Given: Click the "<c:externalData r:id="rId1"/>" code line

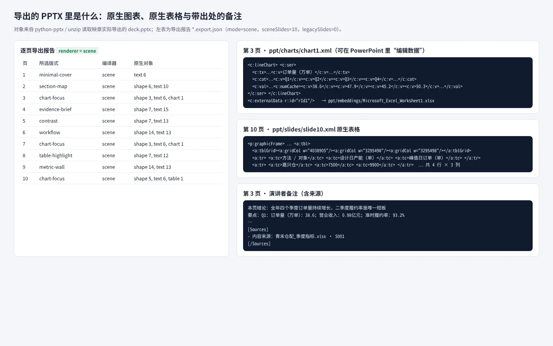Looking at the screenshot, I should point(341,101).
